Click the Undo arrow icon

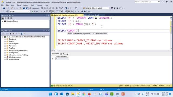pyautogui.click(x=66, y=8)
